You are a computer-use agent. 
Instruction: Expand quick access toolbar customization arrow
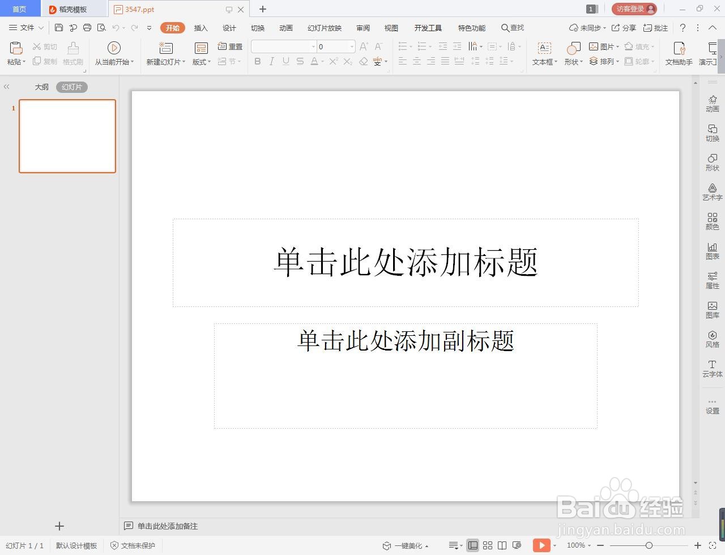pos(149,28)
